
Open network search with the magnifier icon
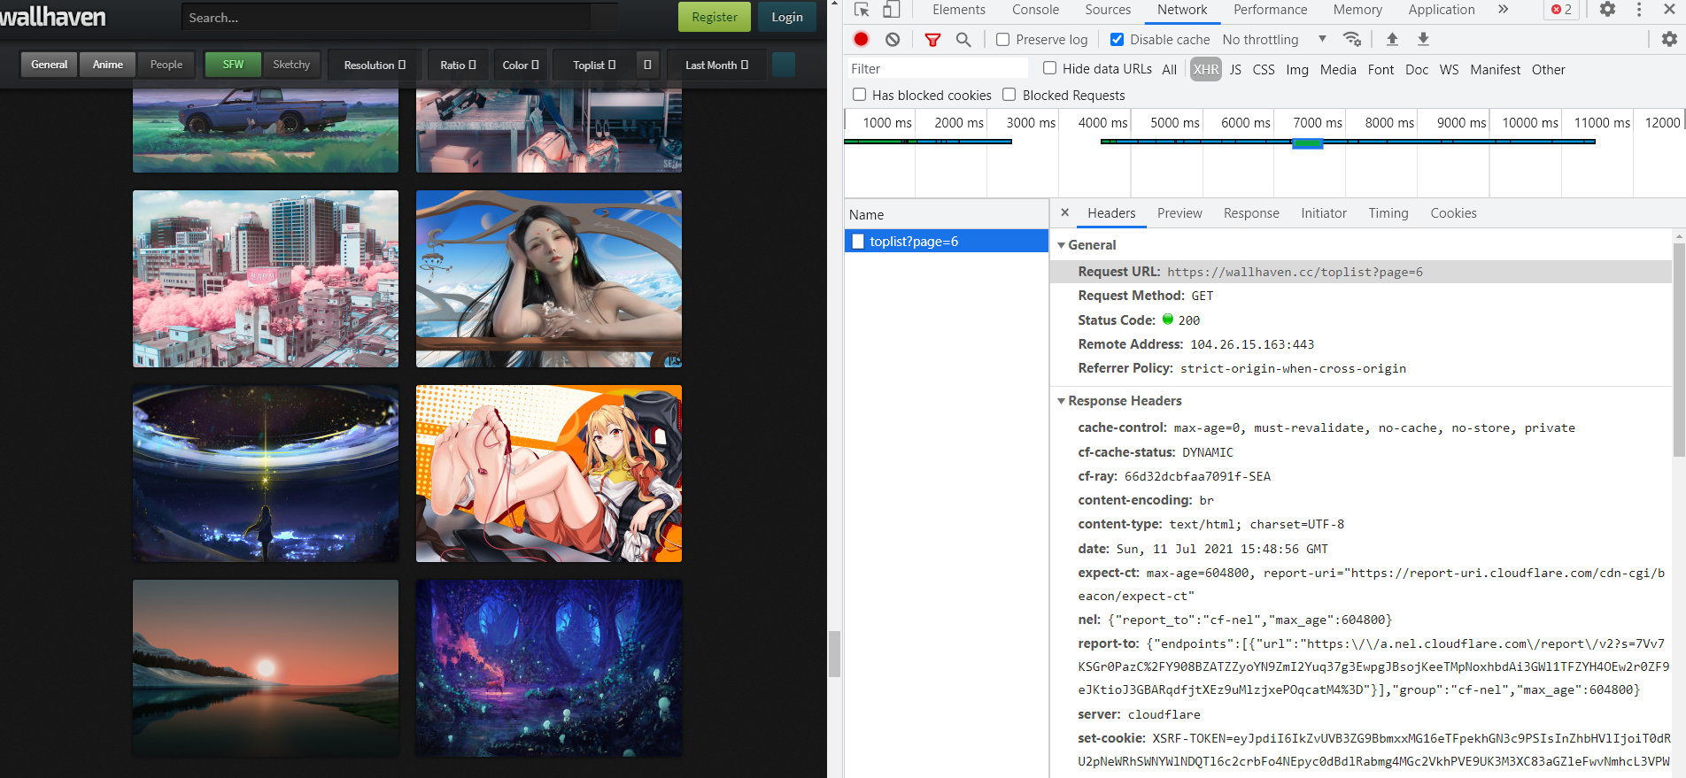pos(963,40)
